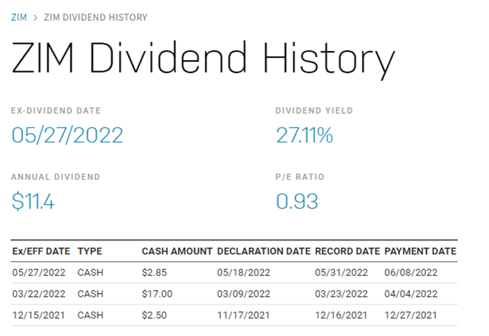This screenshot has height=336, width=489.
Task: Click the PAYMENT DATE column header
Action: (420, 251)
